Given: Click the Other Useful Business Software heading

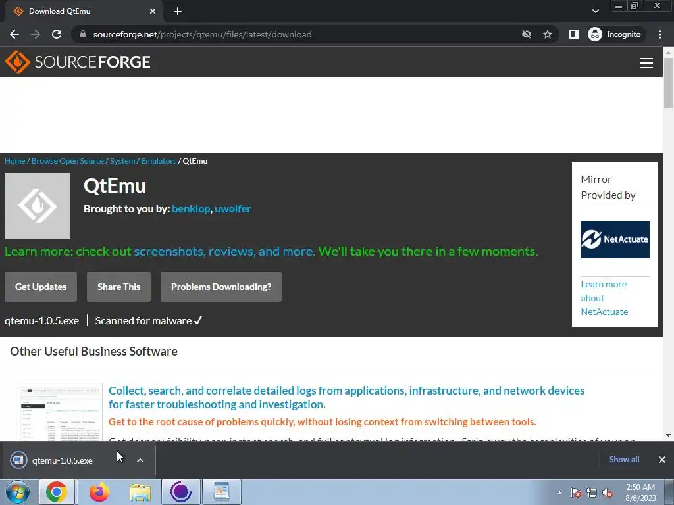Looking at the screenshot, I should [x=93, y=351].
